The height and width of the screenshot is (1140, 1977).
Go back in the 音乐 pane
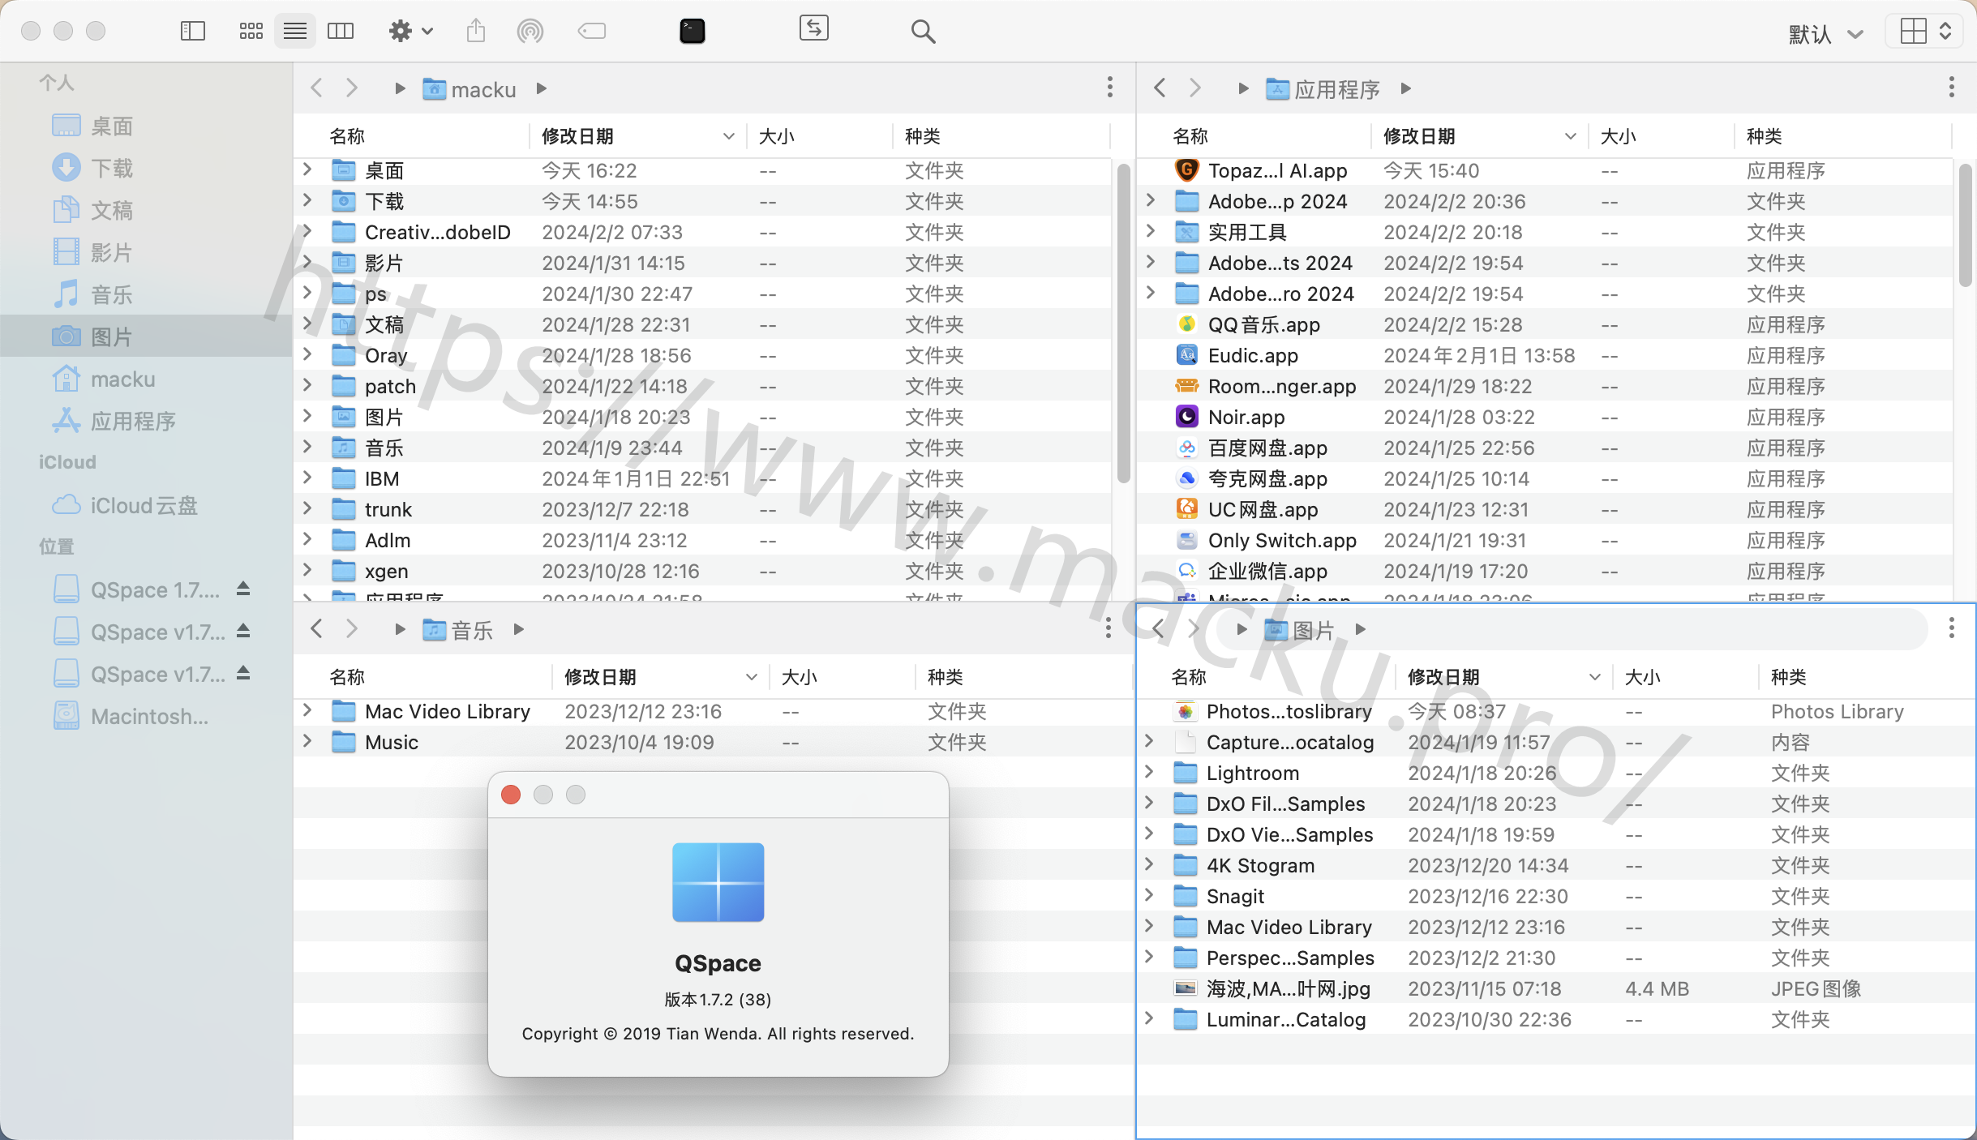(316, 628)
